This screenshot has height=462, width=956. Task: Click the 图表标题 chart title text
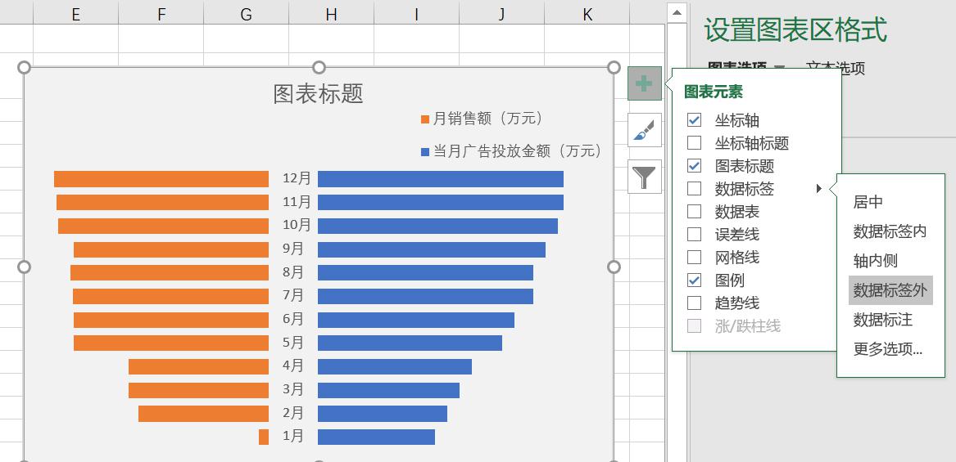(x=319, y=94)
